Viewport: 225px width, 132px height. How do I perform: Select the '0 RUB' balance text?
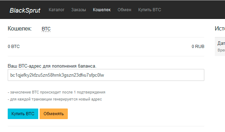198,47
